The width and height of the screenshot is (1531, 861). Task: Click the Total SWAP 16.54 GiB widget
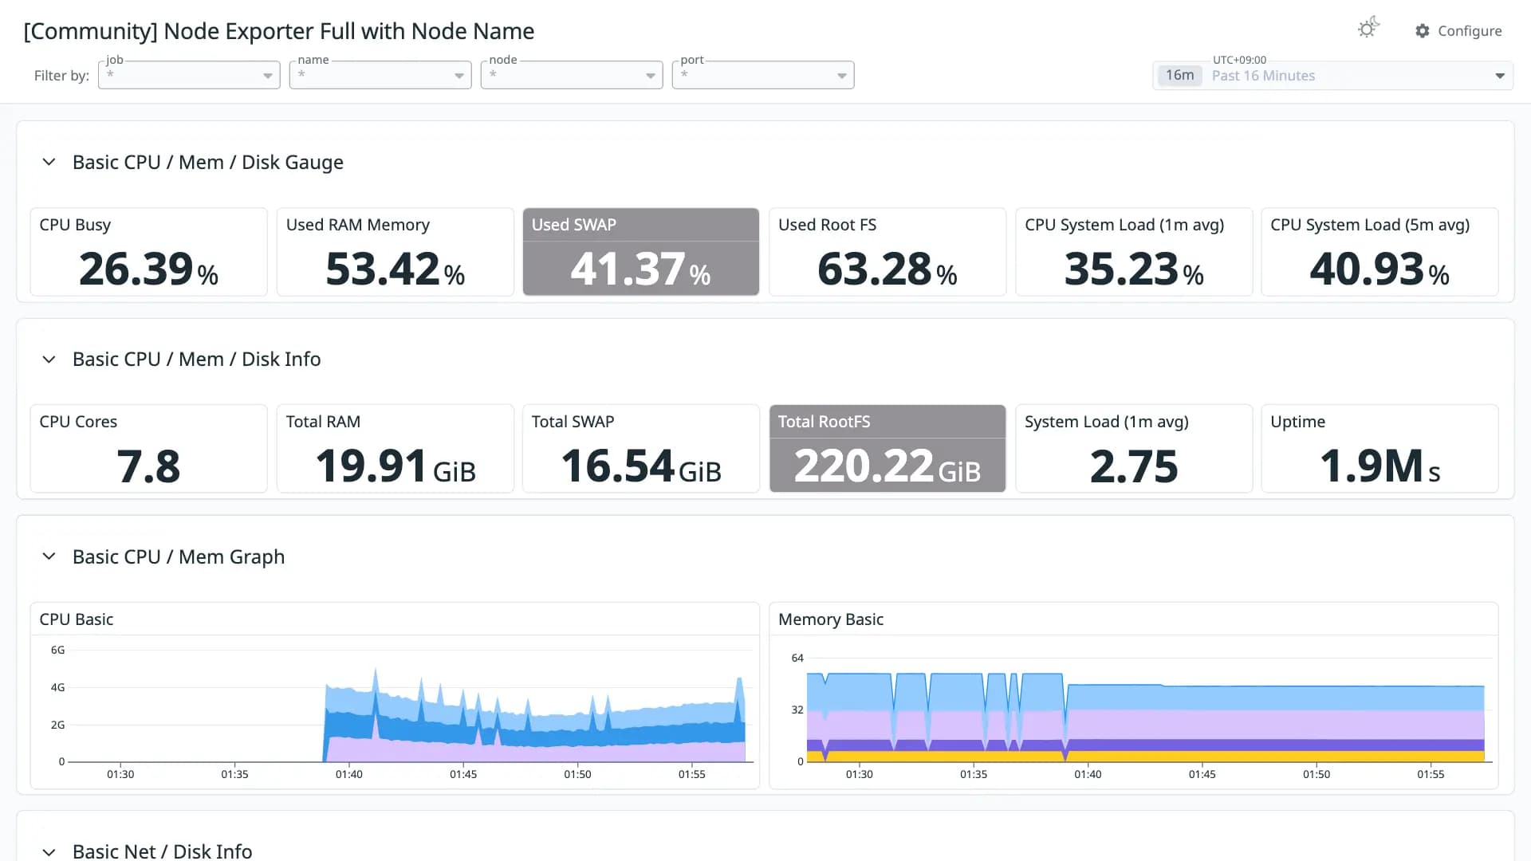pos(640,449)
